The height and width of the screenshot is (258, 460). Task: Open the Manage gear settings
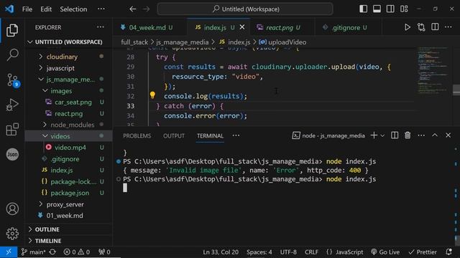point(12,234)
